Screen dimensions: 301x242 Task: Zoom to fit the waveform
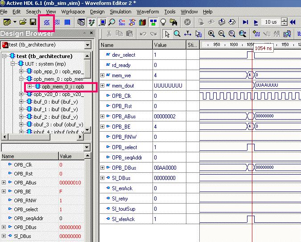tap(232, 33)
